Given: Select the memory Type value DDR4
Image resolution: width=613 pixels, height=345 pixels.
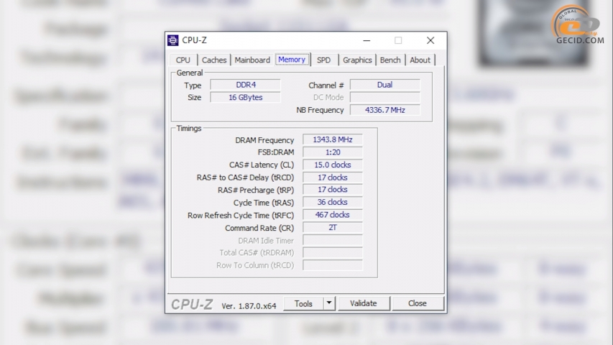Looking at the screenshot, I should tap(246, 85).
